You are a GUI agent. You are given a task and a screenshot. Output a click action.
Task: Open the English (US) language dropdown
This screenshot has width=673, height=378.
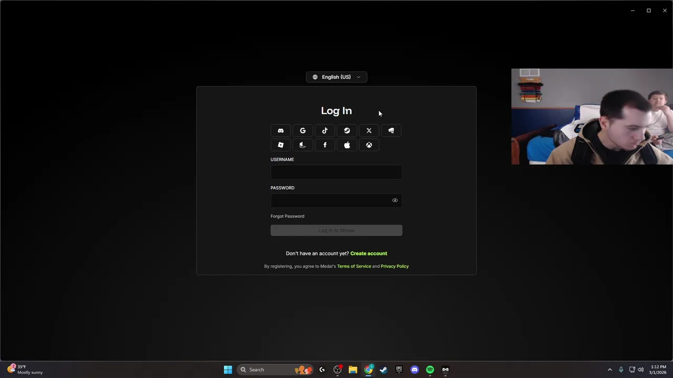336,77
